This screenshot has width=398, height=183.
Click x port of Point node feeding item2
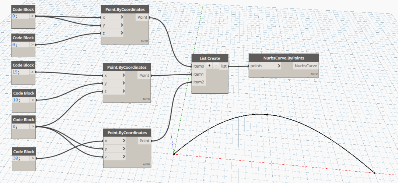(115, 141)
